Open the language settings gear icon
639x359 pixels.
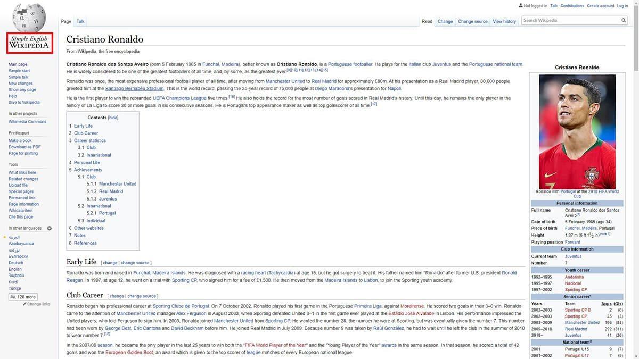(49, 228)
